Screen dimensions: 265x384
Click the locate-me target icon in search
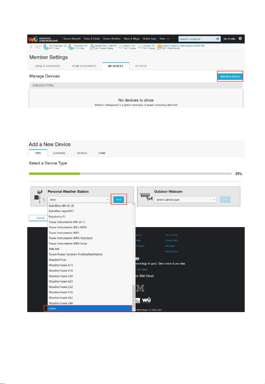(x=218, y=39)
